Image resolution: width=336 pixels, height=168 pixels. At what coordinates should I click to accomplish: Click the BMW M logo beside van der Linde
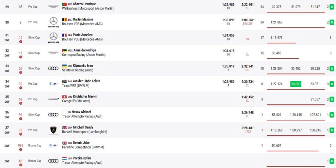coord(53,84)
